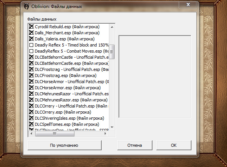Click the 'По умолчанию' default button

[x=65, y=145]
